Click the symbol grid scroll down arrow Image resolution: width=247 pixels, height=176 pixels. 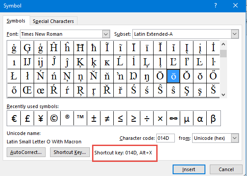coord(223,95)
